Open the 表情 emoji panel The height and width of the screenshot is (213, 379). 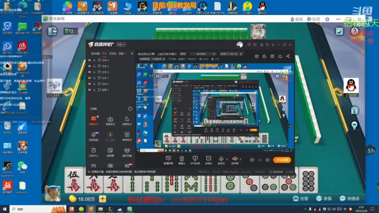tap(324, 198)
